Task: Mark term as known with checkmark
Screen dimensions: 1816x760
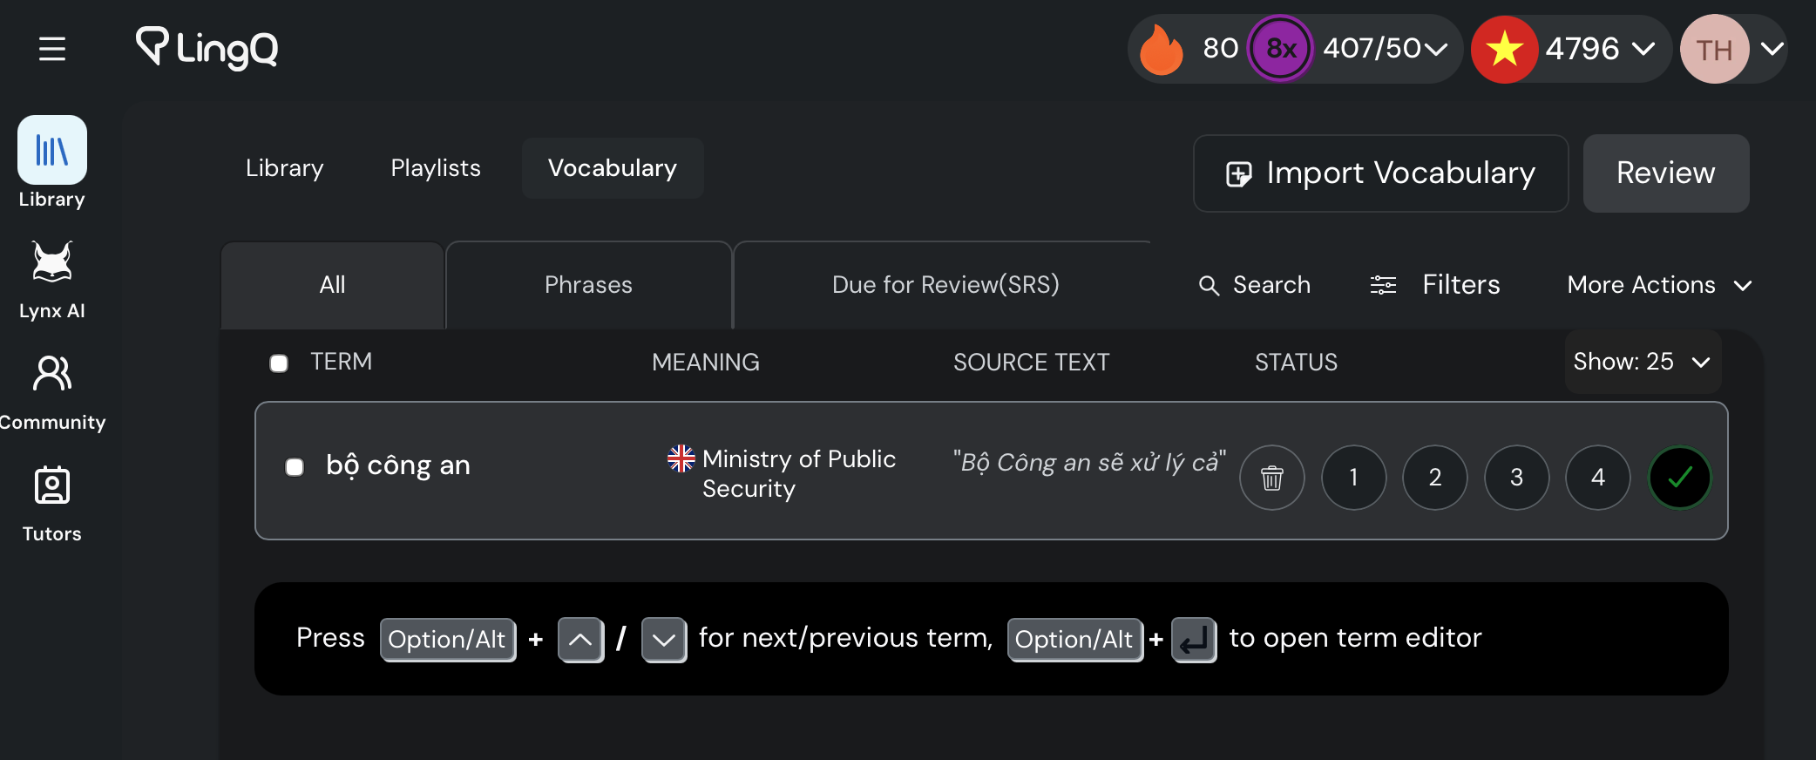Action: click(1679, 478)
